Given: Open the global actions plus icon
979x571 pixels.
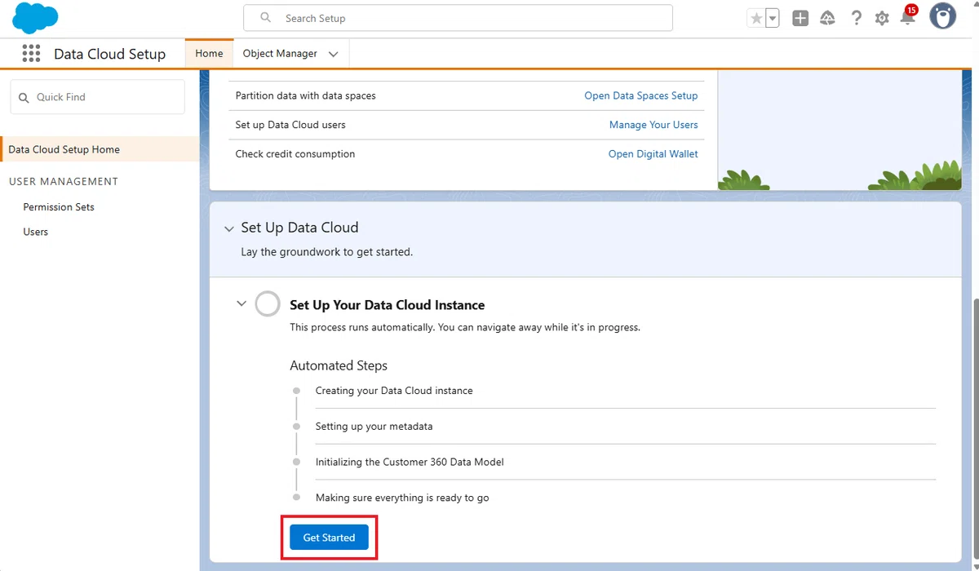Looking at the screenshot, I should pyautogui.click(x=800, y=18).
